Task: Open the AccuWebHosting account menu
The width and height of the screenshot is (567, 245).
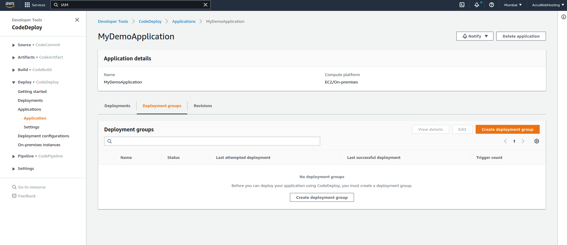Action: [548, 5]
